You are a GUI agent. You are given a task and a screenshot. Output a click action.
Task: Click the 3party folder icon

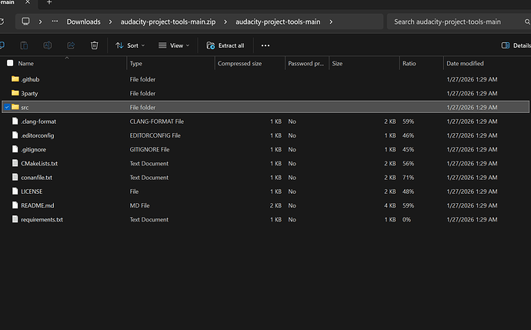pos(15,93)
